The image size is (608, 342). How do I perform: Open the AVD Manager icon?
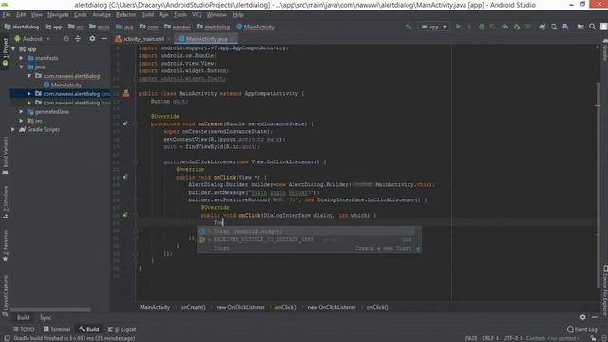pos(554,27)
